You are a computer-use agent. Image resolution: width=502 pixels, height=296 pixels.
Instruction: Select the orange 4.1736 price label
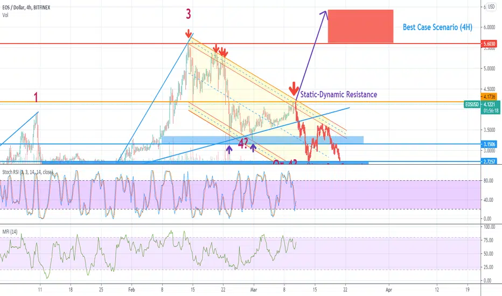point(489,96)
